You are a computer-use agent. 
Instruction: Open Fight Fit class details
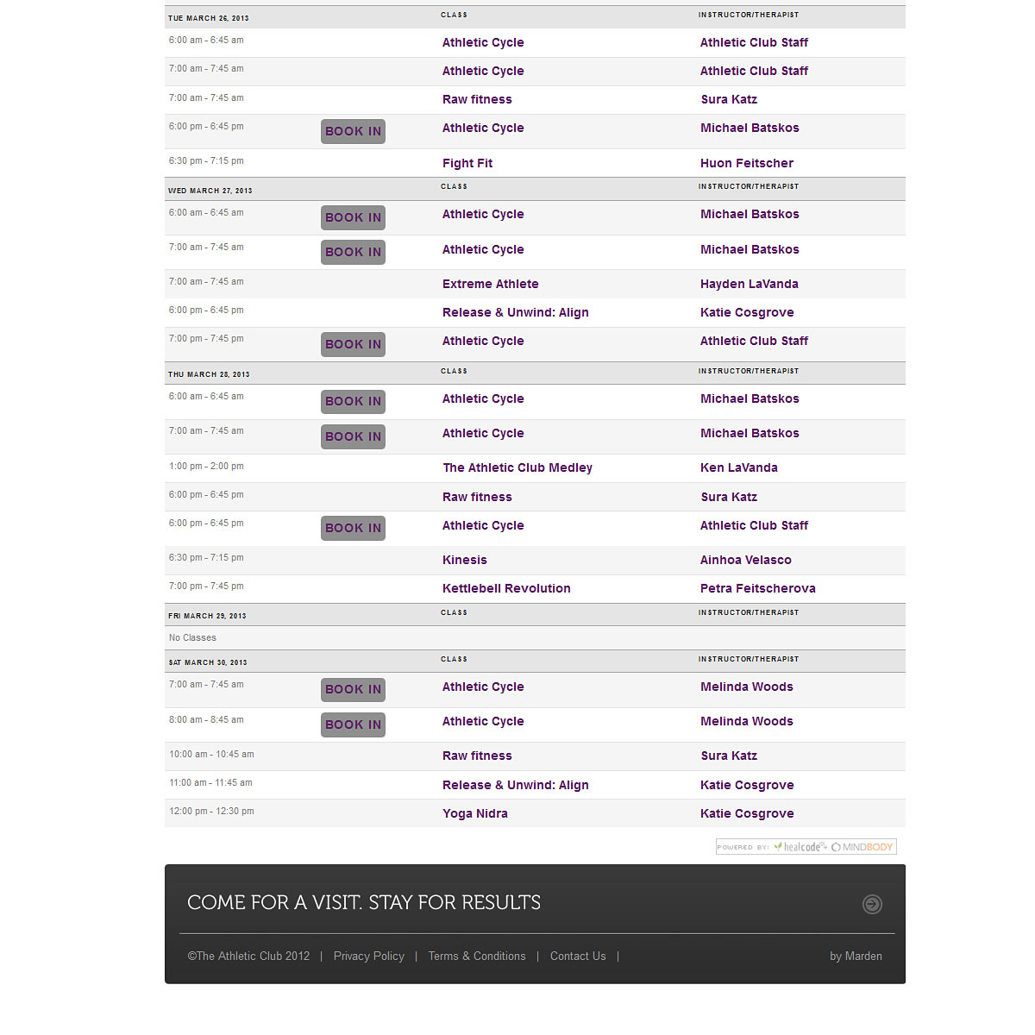point(467,163)
